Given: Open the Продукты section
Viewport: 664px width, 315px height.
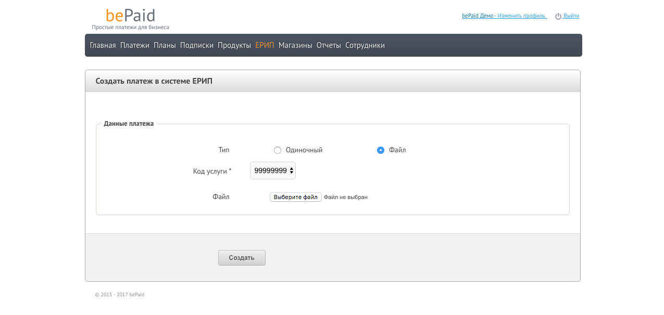Looking at the screenshot, I should (x=234, y=45).
